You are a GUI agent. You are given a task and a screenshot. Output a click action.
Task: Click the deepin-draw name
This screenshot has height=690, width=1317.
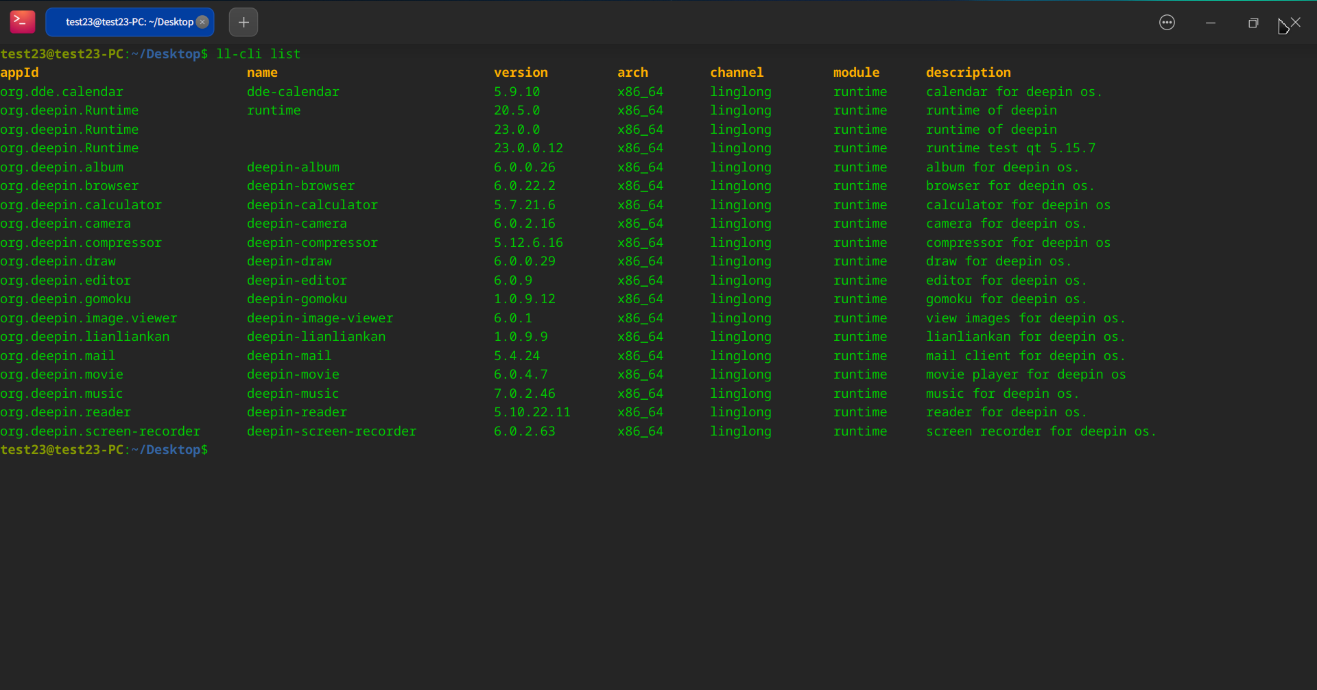click(x=289, y=261)
